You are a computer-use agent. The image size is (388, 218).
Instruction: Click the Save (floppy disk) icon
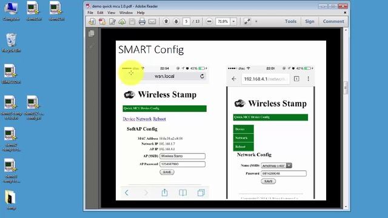click(132, 22)
